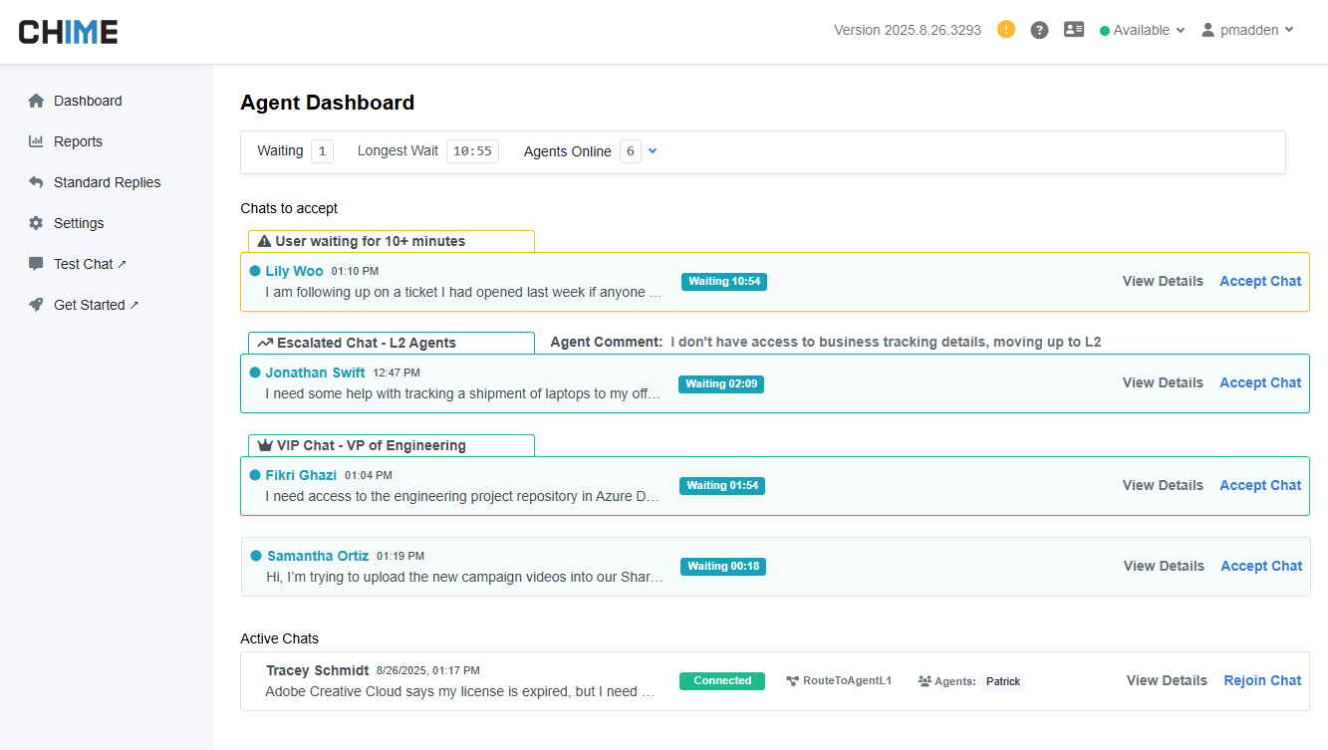1328x750 pixels.
Task: Expand the Agents Online chevron
Action: coord(653,151)
